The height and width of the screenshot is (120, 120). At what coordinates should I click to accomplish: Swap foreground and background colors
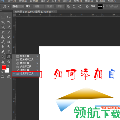(8, 66)
